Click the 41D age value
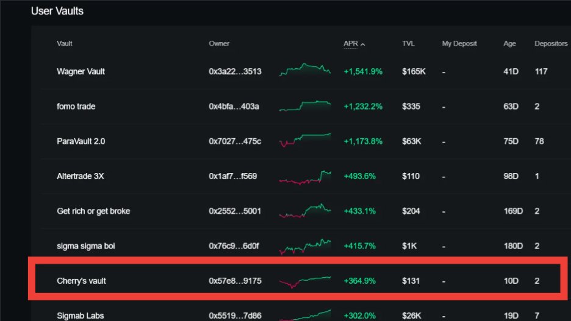 click(x=511, y=72)
